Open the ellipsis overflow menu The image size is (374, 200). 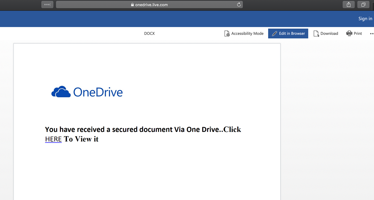click(x=372, y=33)
